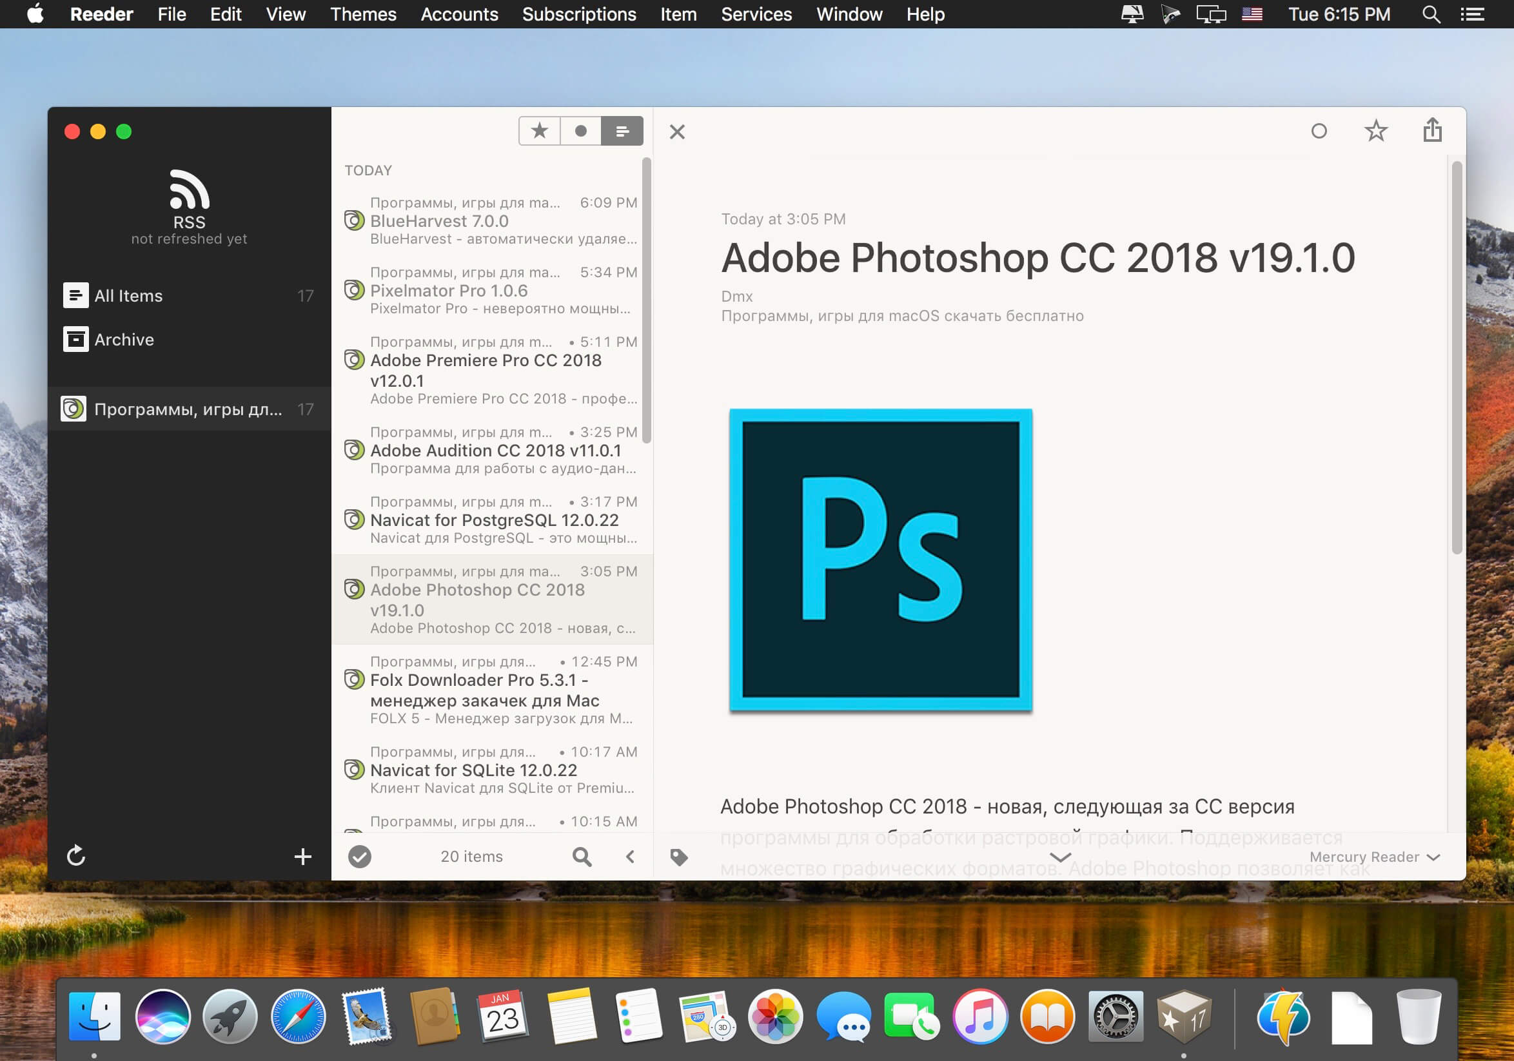Open the Pixelmator Pro 1.0.6 article
The image size is (1514, 1061).
[x=492, y=290]
